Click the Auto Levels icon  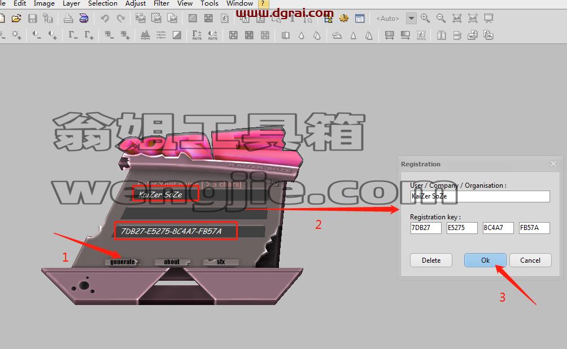coord(197,35)
